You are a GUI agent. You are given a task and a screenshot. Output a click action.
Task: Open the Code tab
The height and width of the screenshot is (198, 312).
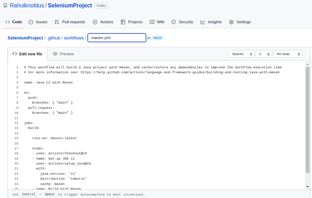point(13,22)
